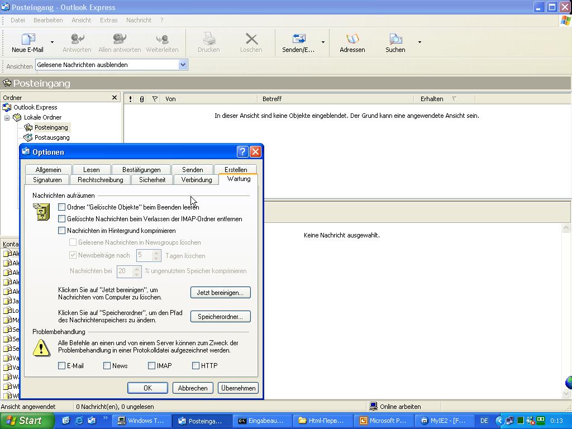Sort by attachment paperclip column
The width and height of the screenshot is (572, 429).
pos(142,99)
